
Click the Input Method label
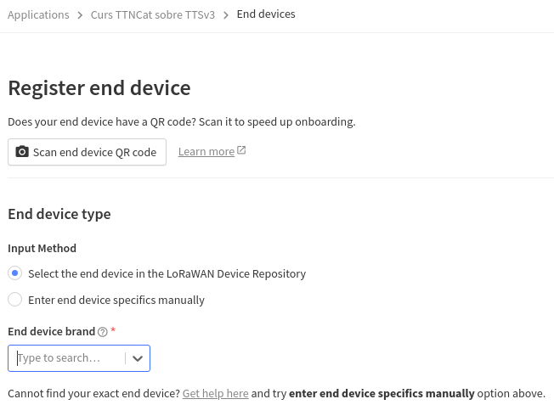[x=42, y=249]
